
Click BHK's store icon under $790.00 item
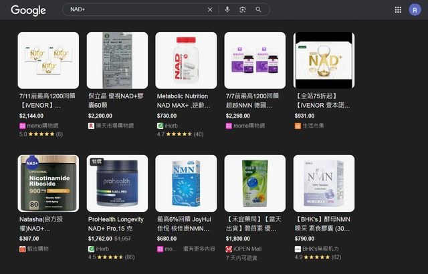298,249
